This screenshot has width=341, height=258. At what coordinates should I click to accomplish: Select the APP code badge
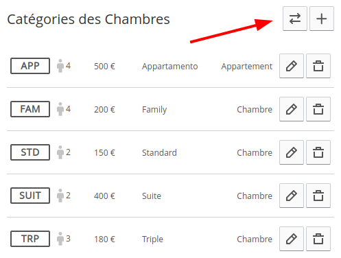(30, 66)
